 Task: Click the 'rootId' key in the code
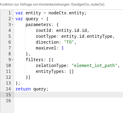[44, 31]
